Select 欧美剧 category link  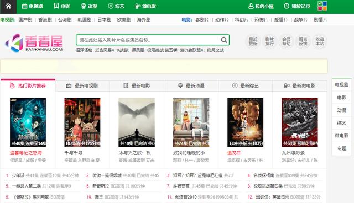pyautogui.click(x=124, y=20)
